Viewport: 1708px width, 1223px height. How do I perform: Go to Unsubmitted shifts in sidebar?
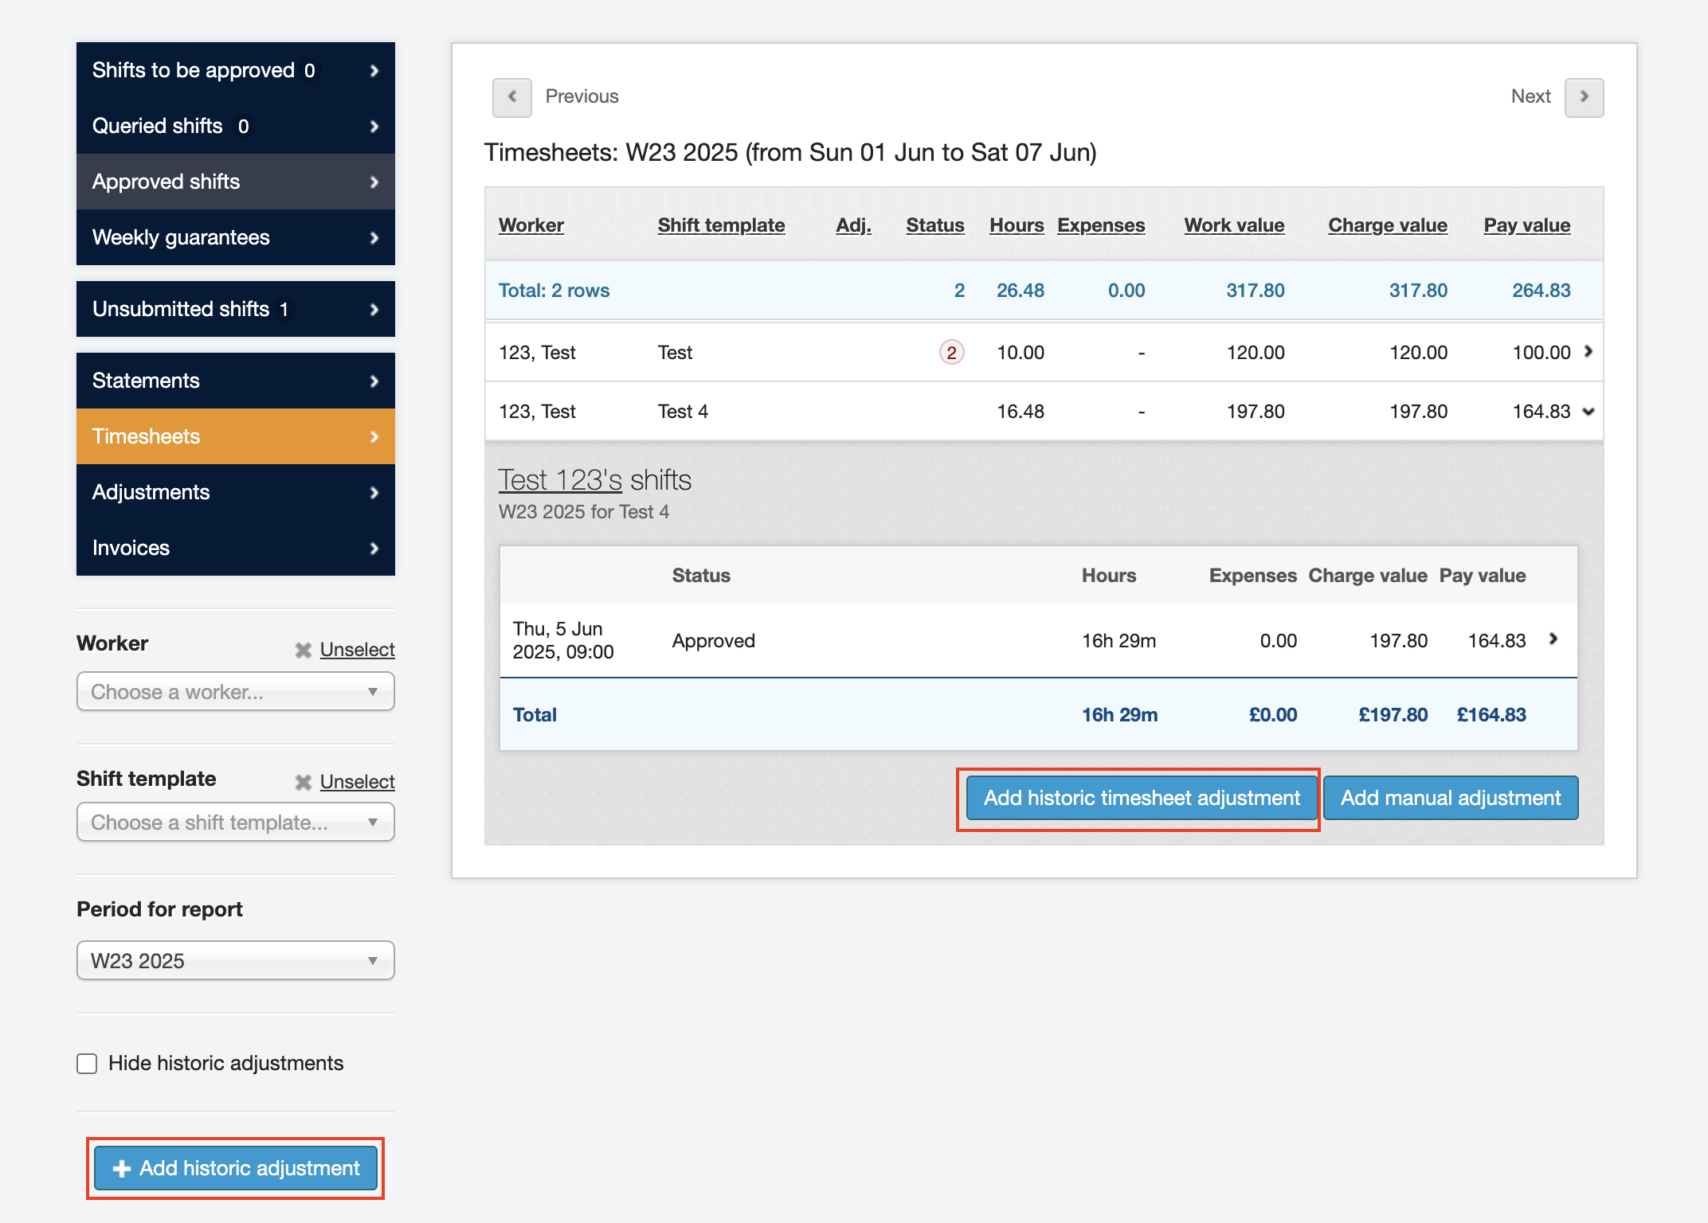[x=236, y=309]
